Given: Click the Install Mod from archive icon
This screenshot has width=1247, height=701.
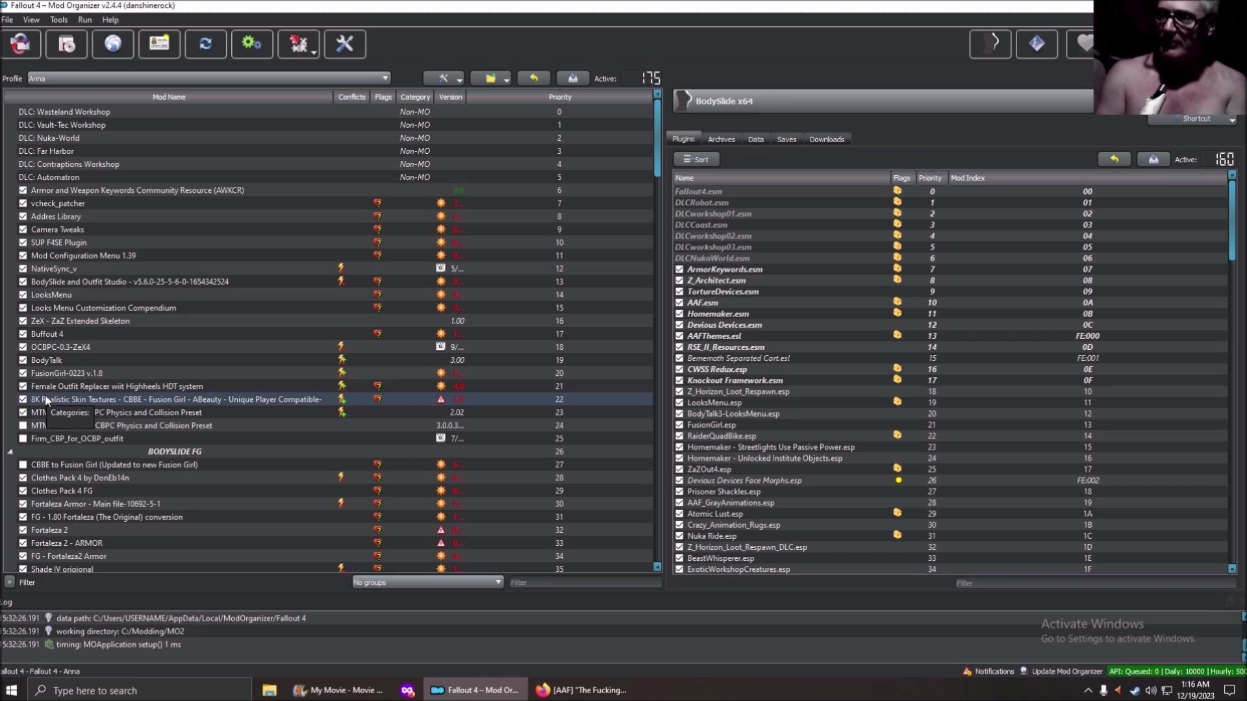Looking at the screenshot, I should (66, 44).
